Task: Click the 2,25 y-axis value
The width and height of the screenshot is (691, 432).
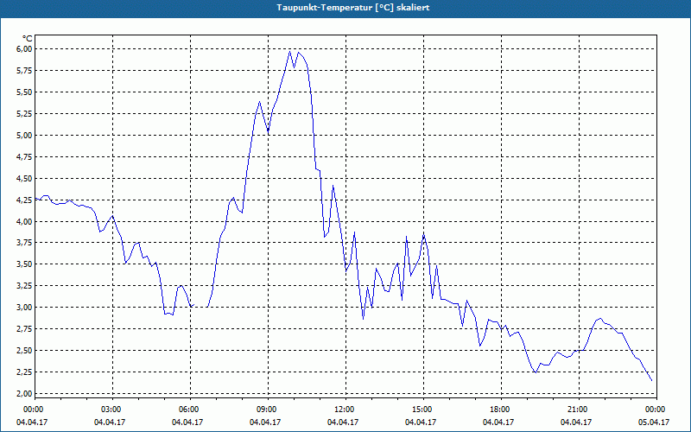Action: [25, 372]
